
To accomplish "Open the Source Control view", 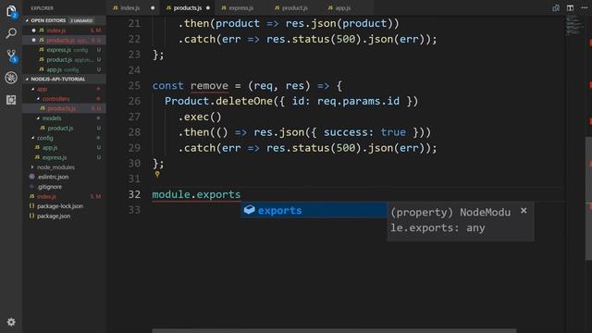I will click(x=11, y=55).
